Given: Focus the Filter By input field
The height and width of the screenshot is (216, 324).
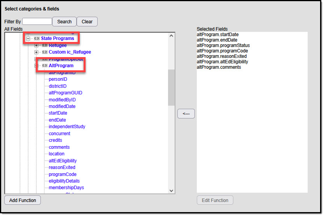Looking at the screenshot, I should click(37, 21).
